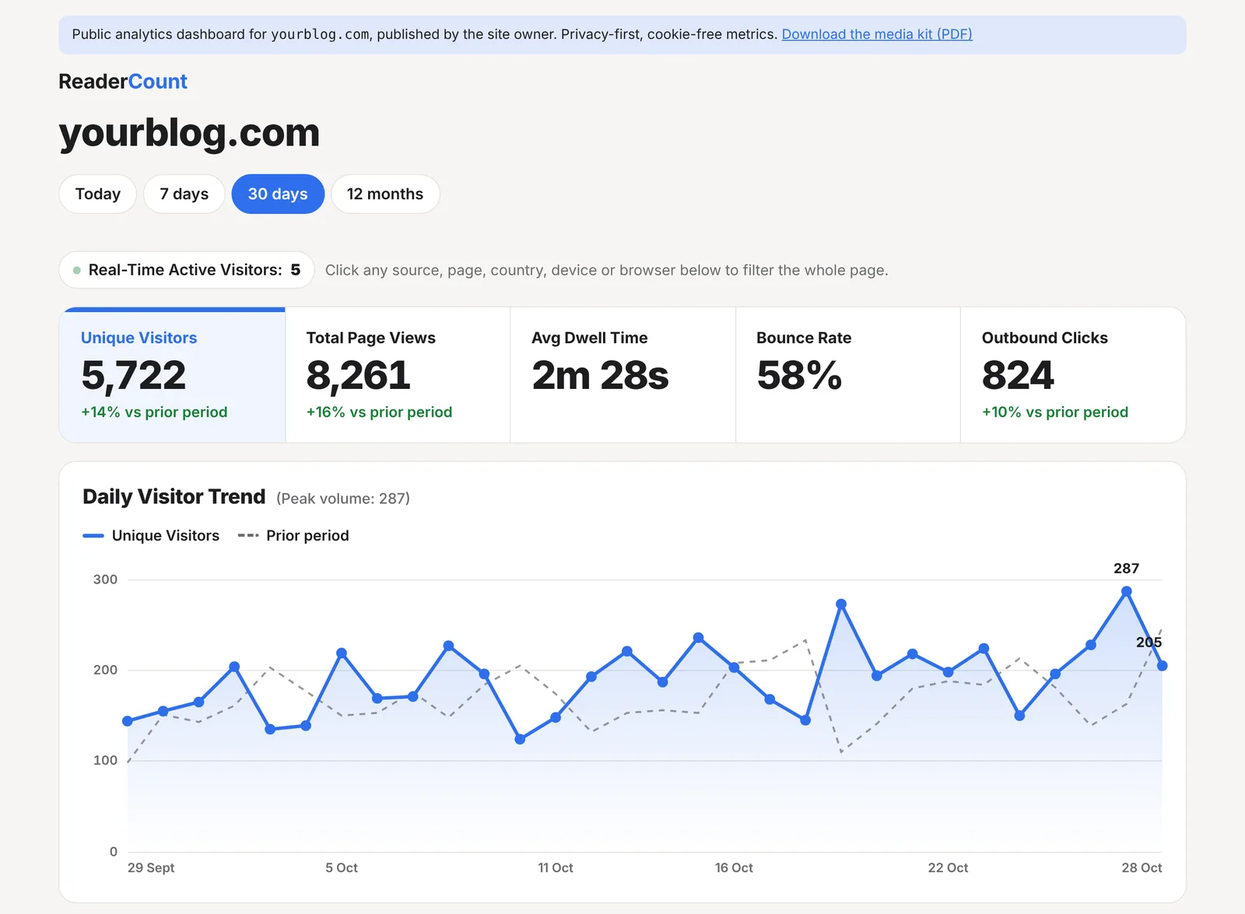Click the +10% vs prior period text
Screen dimensions: 1245x914
(1055, 412)
